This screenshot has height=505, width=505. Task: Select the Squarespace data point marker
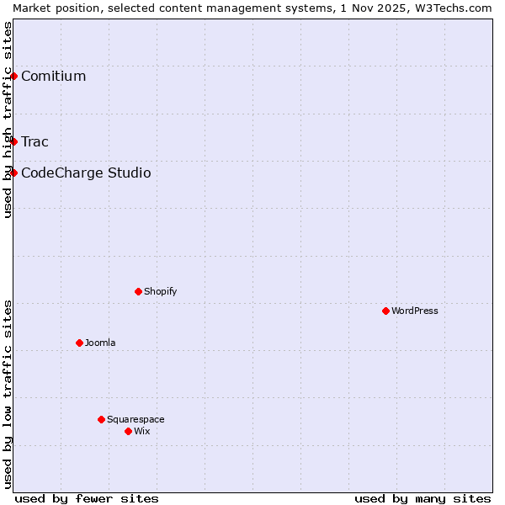[x=101, y=419]
